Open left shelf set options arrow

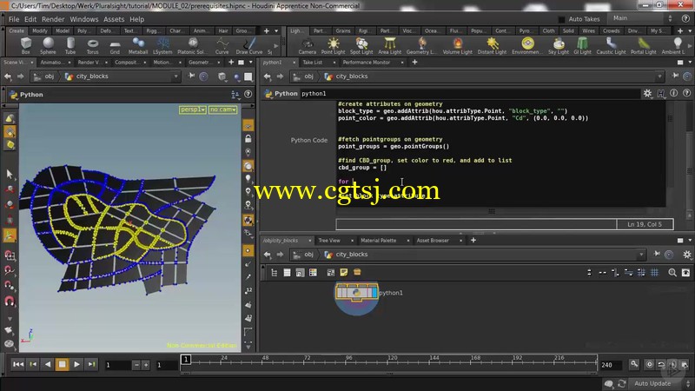pyautogui.click(x=276, y=30)
